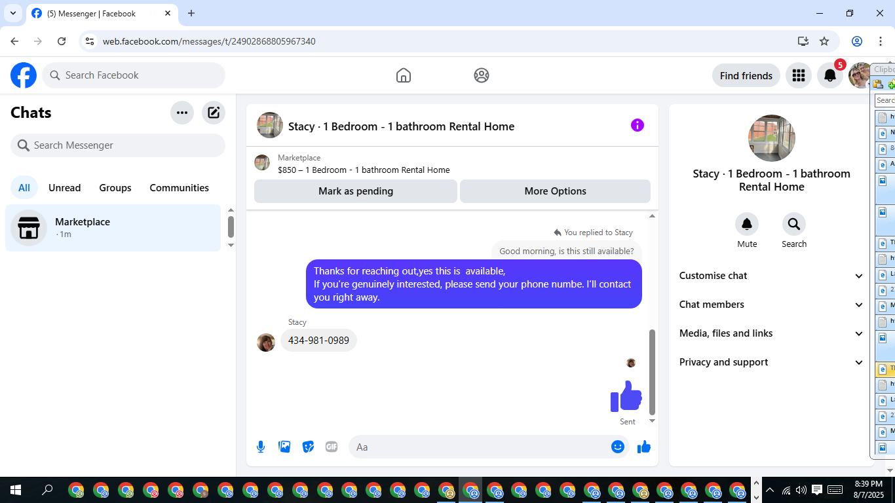Open the $850 rental listing link
The image size is (895, 503).
(x=364, y=170)
